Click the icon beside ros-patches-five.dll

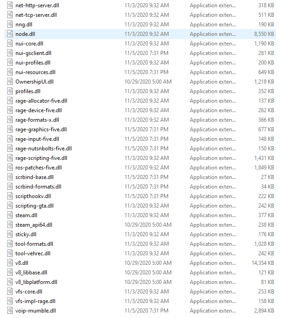point(10,167)
